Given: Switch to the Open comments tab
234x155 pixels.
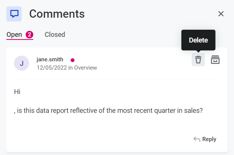Looking at the screenshot, I should [x=14, y=35].
